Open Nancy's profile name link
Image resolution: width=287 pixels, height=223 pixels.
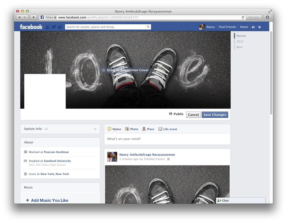click(x=211, y=27)
